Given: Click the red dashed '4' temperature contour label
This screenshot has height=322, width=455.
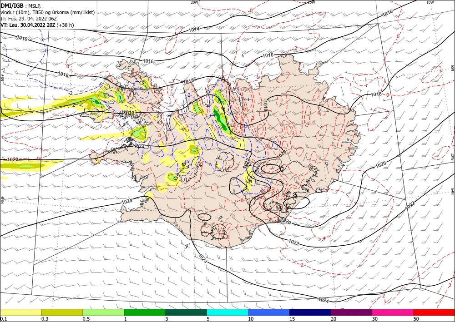Looking at the screenshot, I should click(x=324, y=238).
